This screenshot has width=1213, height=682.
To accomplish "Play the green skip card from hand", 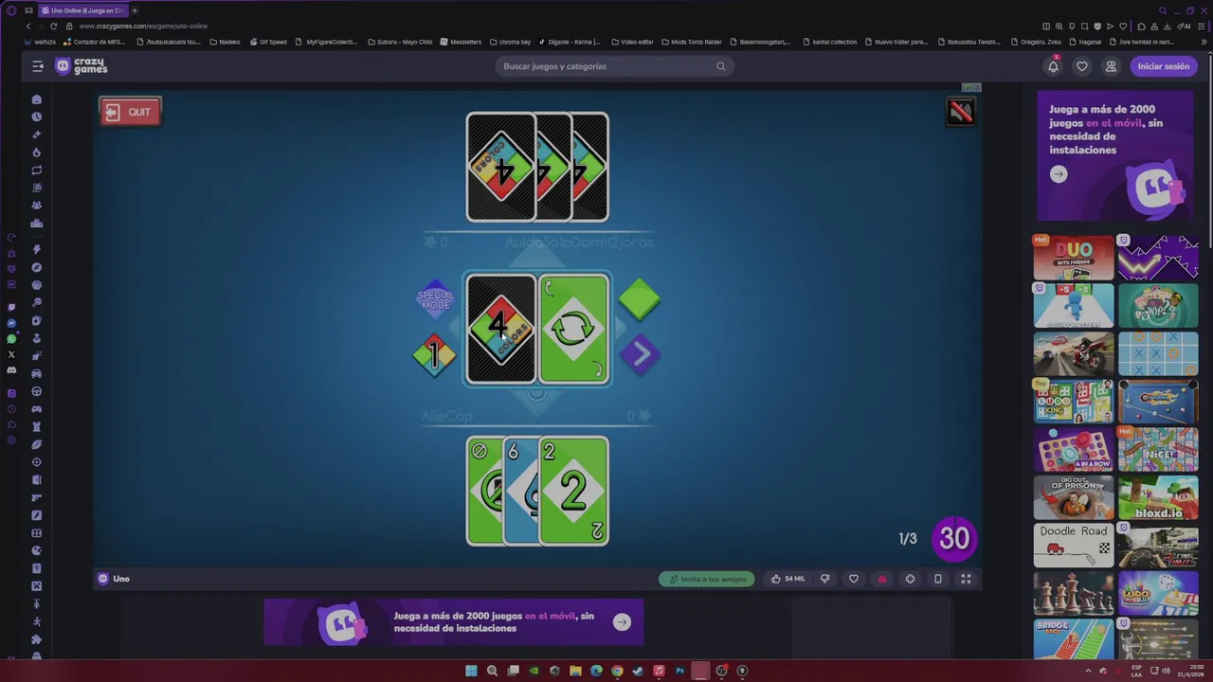I will (x=484, y=491).
